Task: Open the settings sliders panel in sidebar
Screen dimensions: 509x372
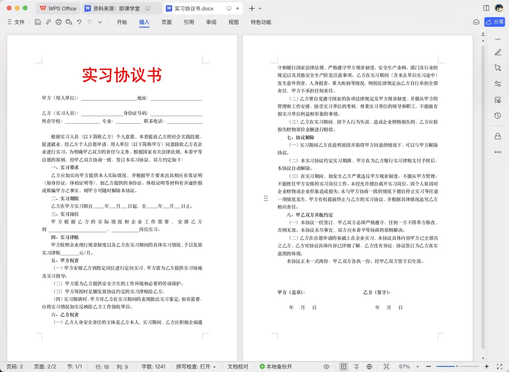Action: pyautogui.click(x=498, y=84)
